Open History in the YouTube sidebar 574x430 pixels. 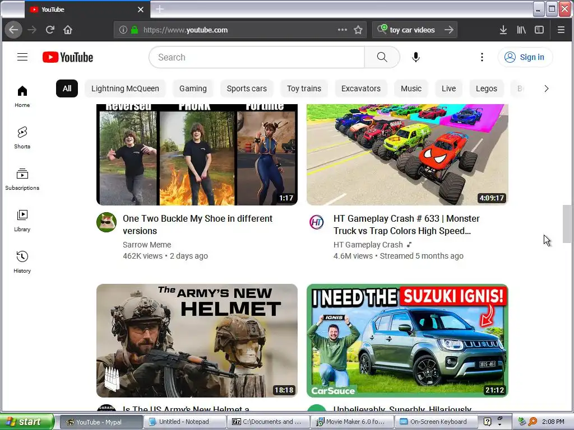(22, 262)
